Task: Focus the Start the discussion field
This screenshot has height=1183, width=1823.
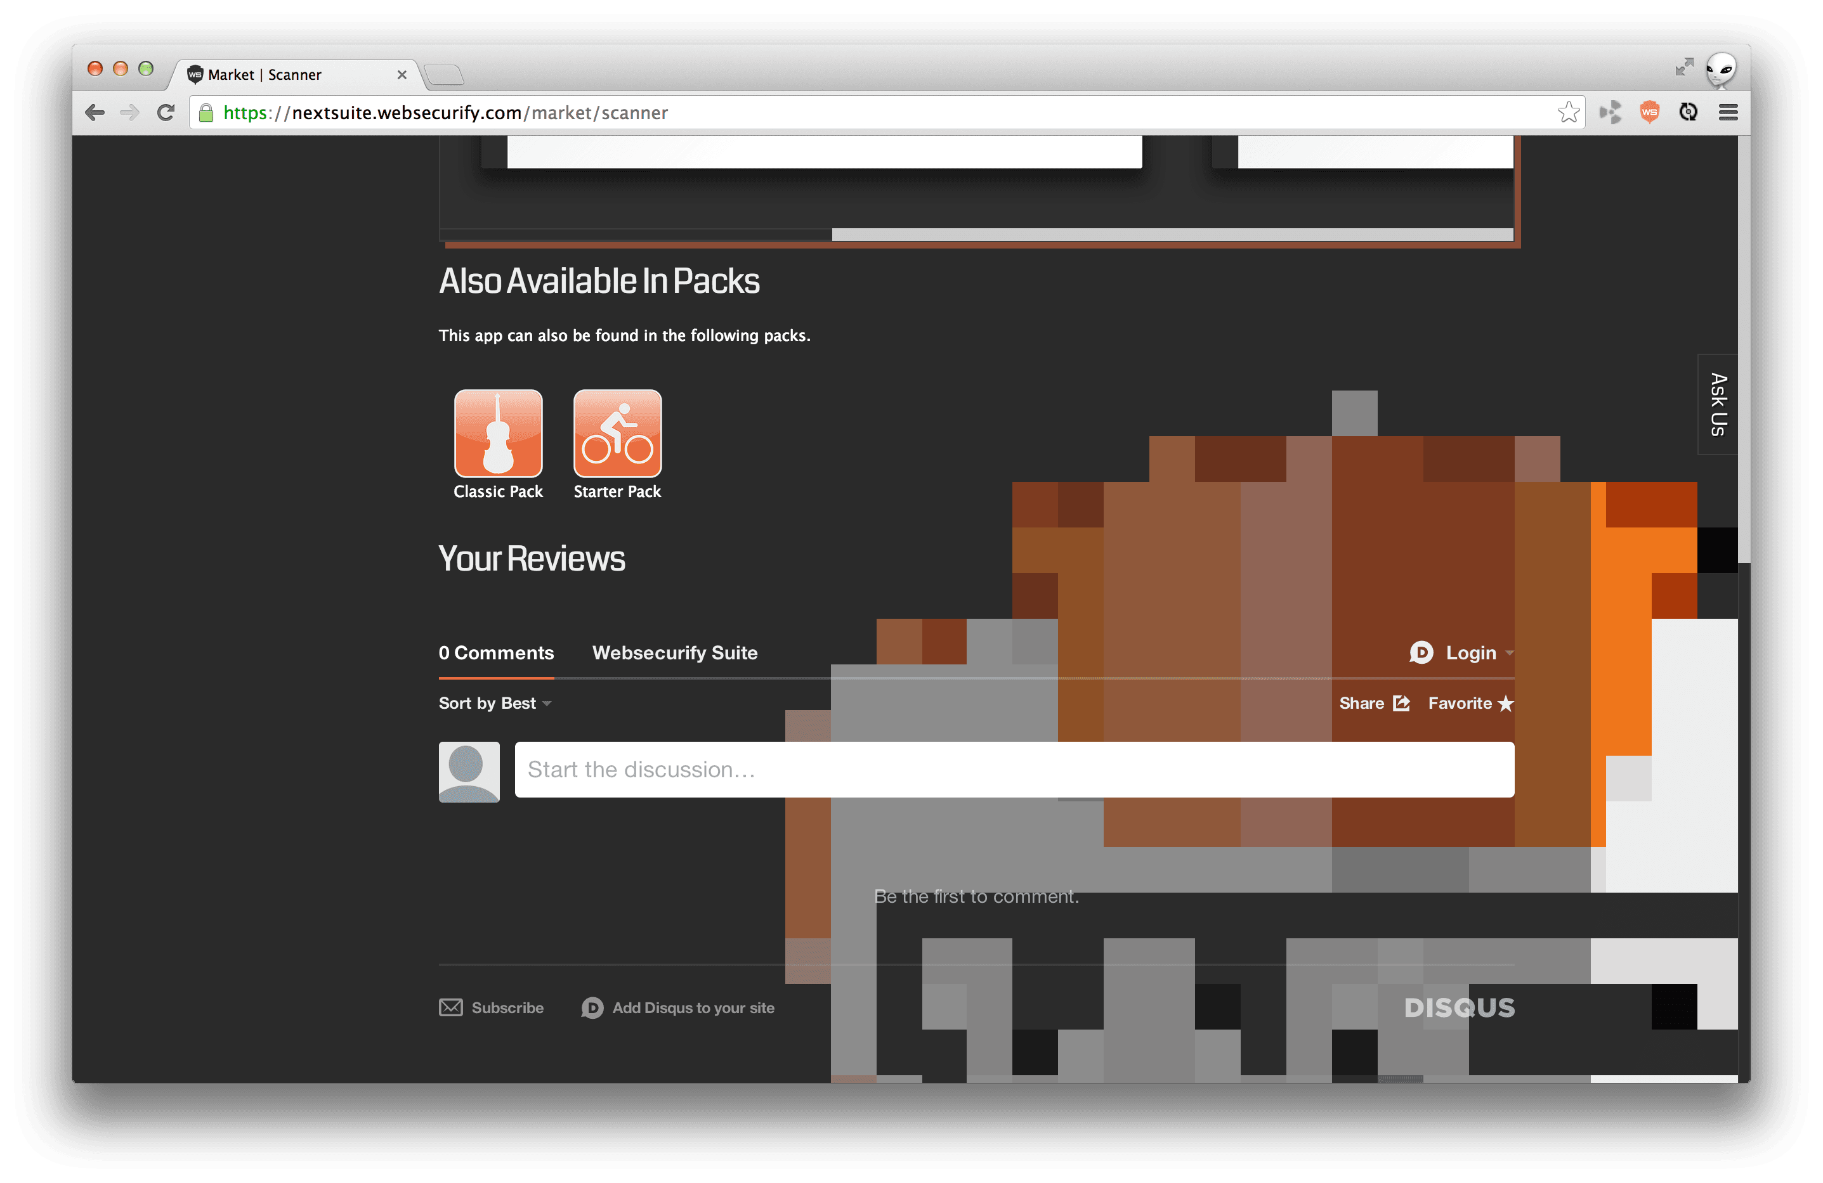Action: tap(1014, 770)
